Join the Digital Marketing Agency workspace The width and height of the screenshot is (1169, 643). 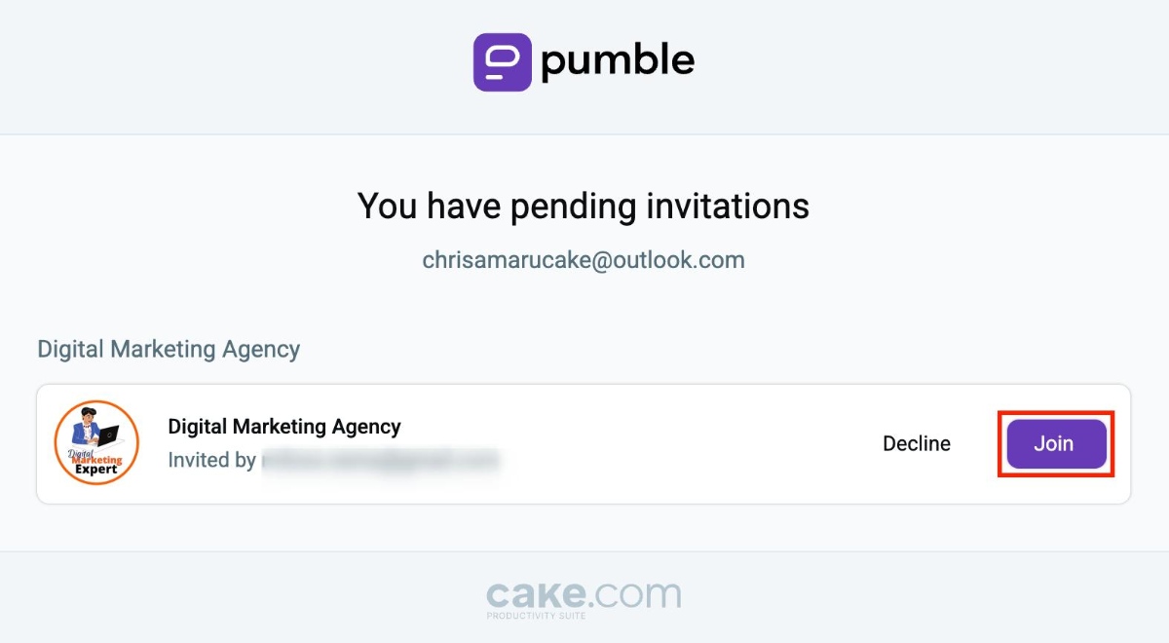click(x=1056, y=444)
